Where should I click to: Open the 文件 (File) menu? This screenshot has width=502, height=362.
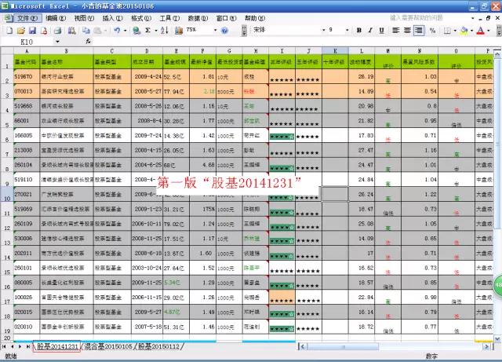click(x=27, y=18)
